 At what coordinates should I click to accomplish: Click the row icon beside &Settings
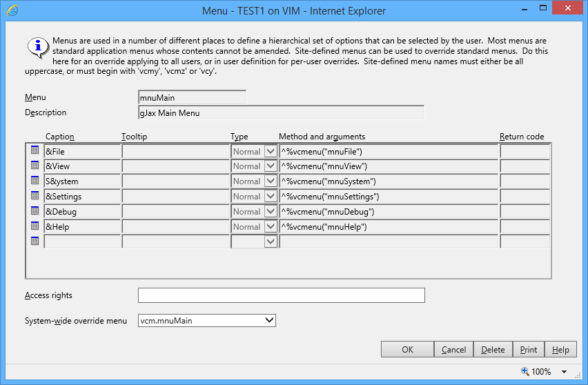pyautogui.click(x=35, y=196)
